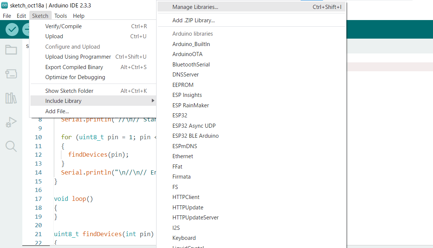Click uint8_t findDevices(int pin) on line 21
This screenshot has width=433, height=248.
tap(104, 234)
